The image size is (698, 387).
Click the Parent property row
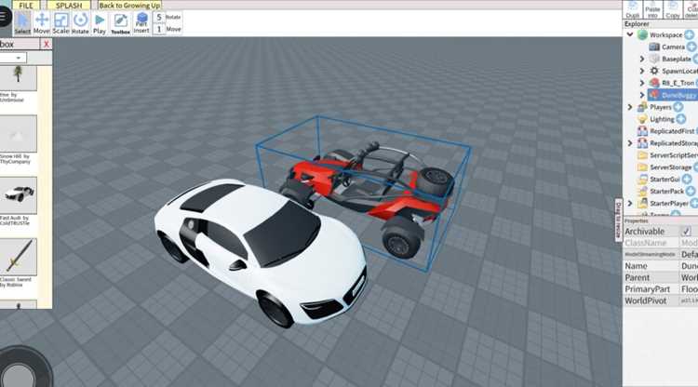(x=661, y=277)
